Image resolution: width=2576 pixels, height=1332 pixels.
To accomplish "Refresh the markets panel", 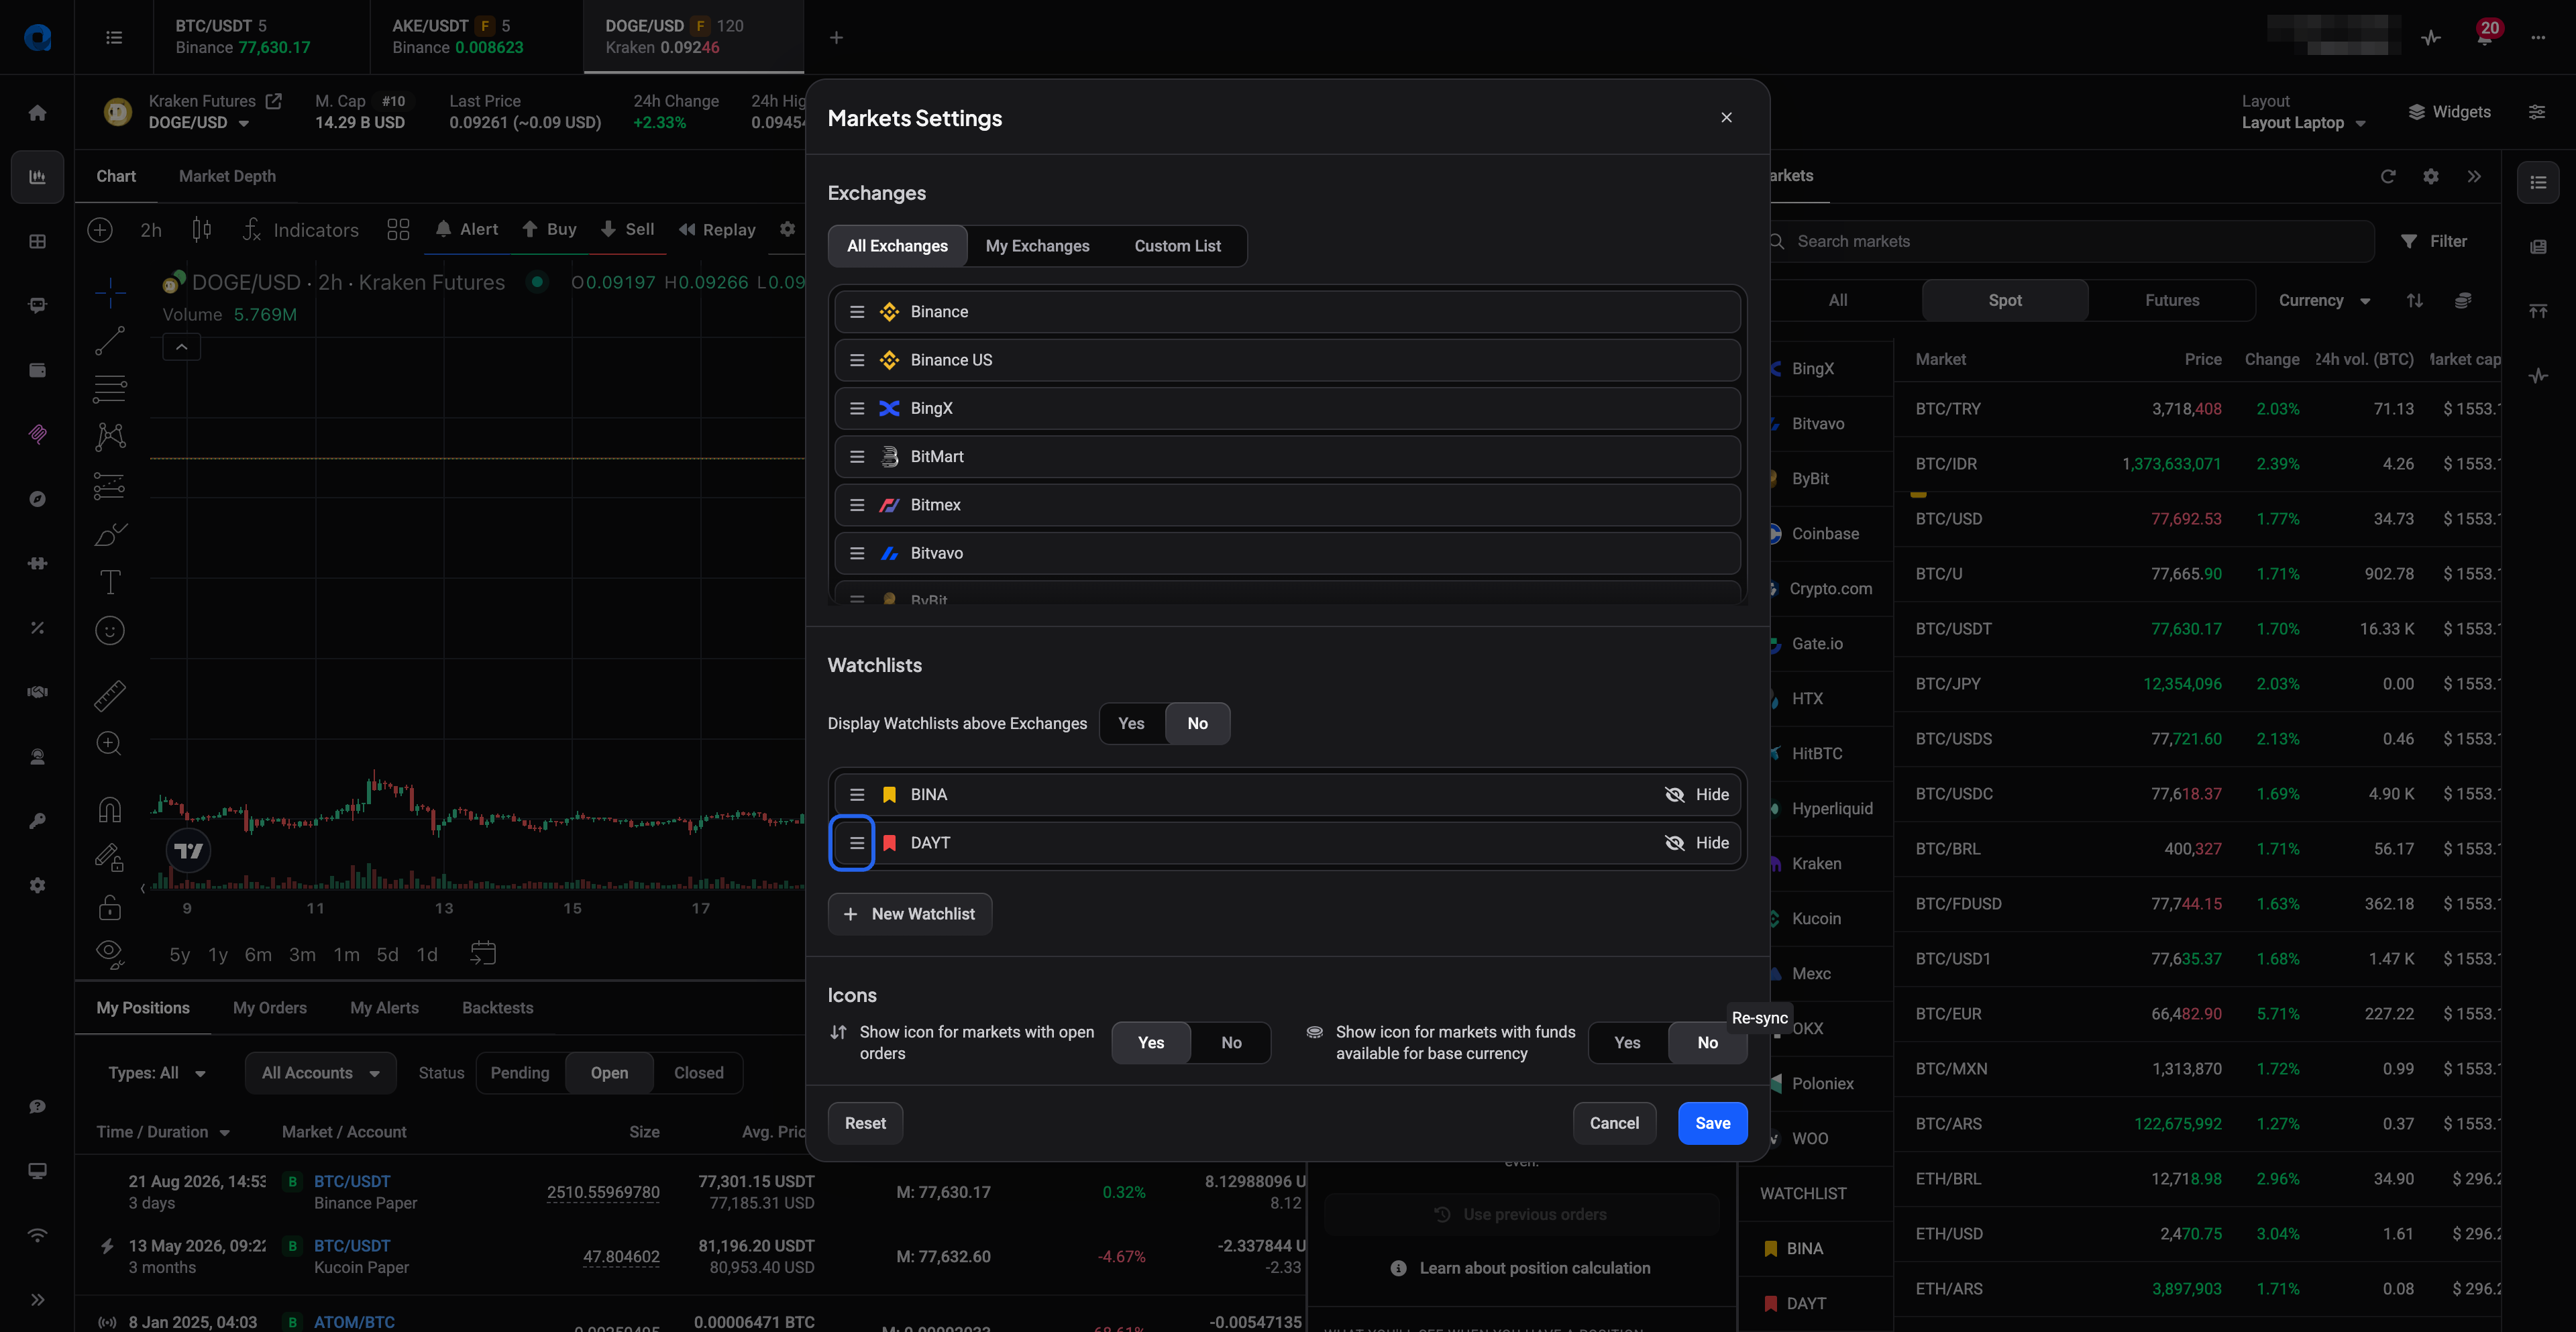I will click(2388, 176).
